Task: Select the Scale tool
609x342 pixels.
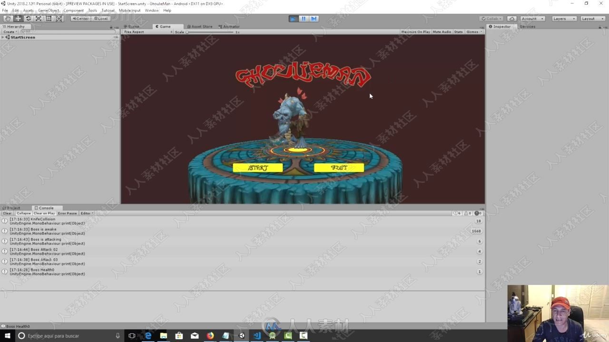Action: tap(39, 19)
